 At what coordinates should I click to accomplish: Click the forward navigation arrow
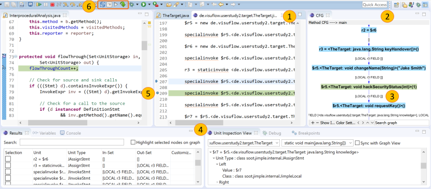tap(233, 5)
